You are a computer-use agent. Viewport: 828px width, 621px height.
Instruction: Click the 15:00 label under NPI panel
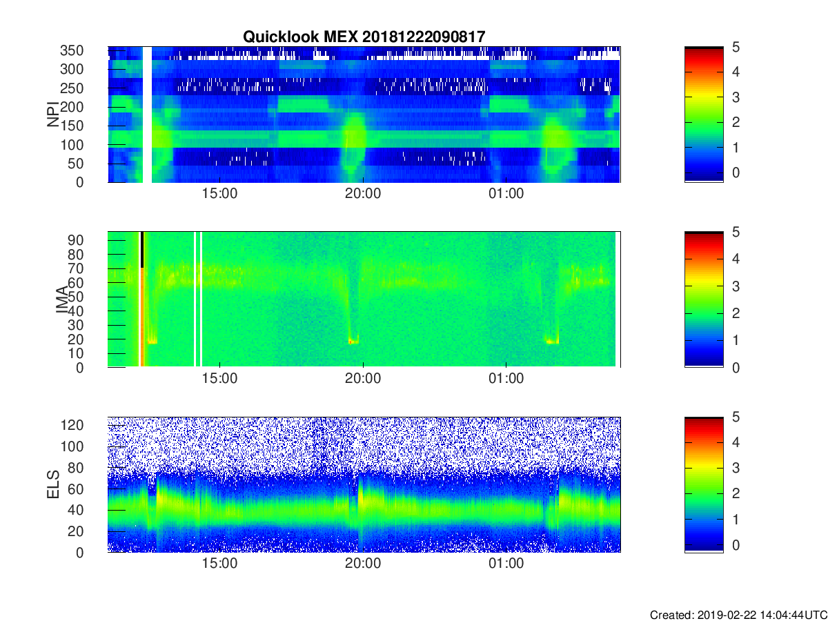220,194
